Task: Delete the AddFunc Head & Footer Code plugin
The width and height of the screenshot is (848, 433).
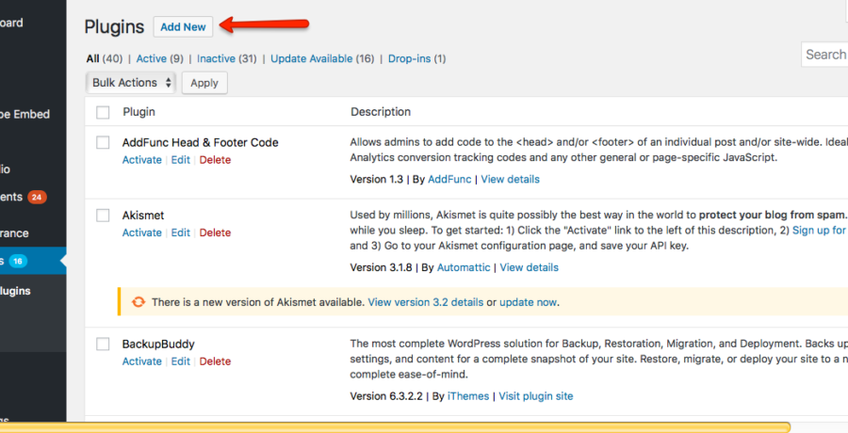Action: coord(215,160)
